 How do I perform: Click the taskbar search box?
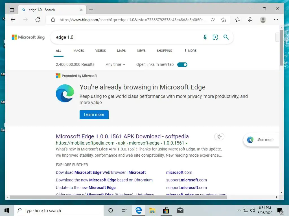[x=59, y=210]
